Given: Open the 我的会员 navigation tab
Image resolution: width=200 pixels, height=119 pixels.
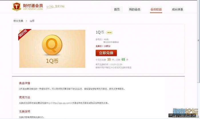Looking at the screenshot, I should [x=135, y=9].
